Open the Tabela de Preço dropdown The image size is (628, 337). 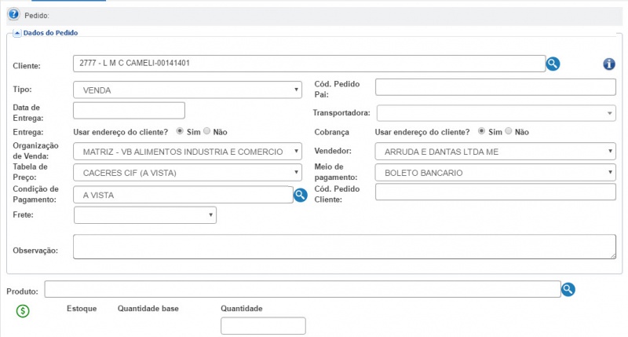pyautogui.click(x=188, y=173)
